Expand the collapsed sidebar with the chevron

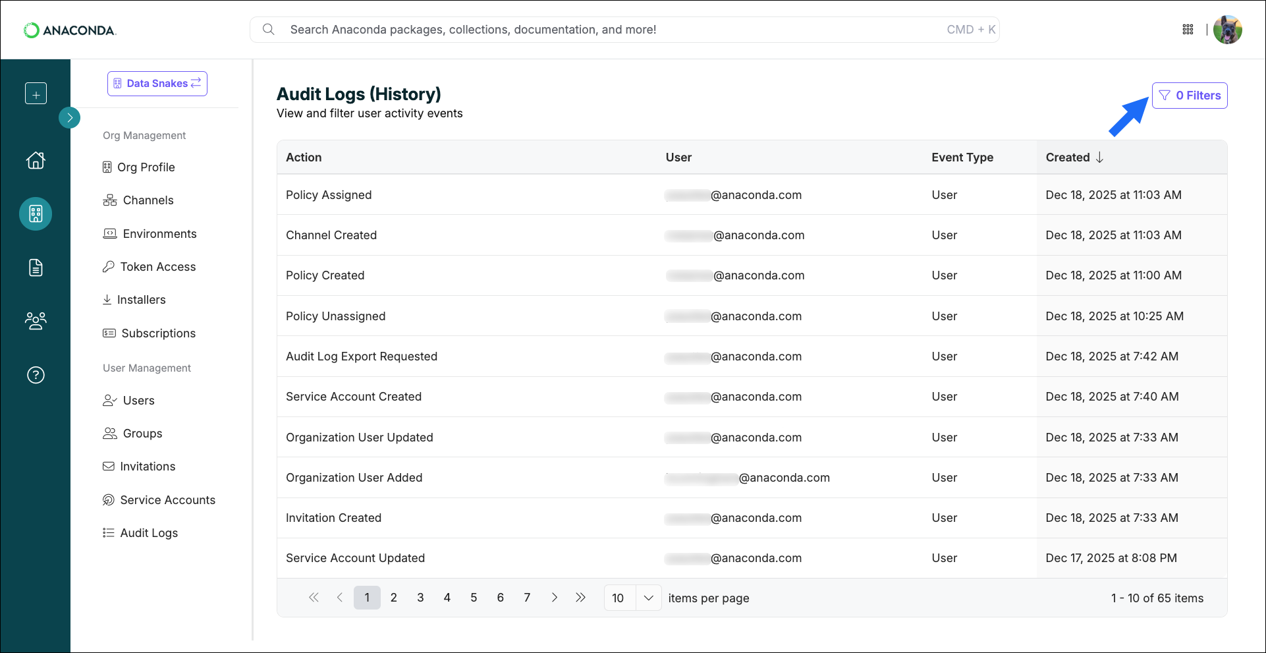coord(70,117)
